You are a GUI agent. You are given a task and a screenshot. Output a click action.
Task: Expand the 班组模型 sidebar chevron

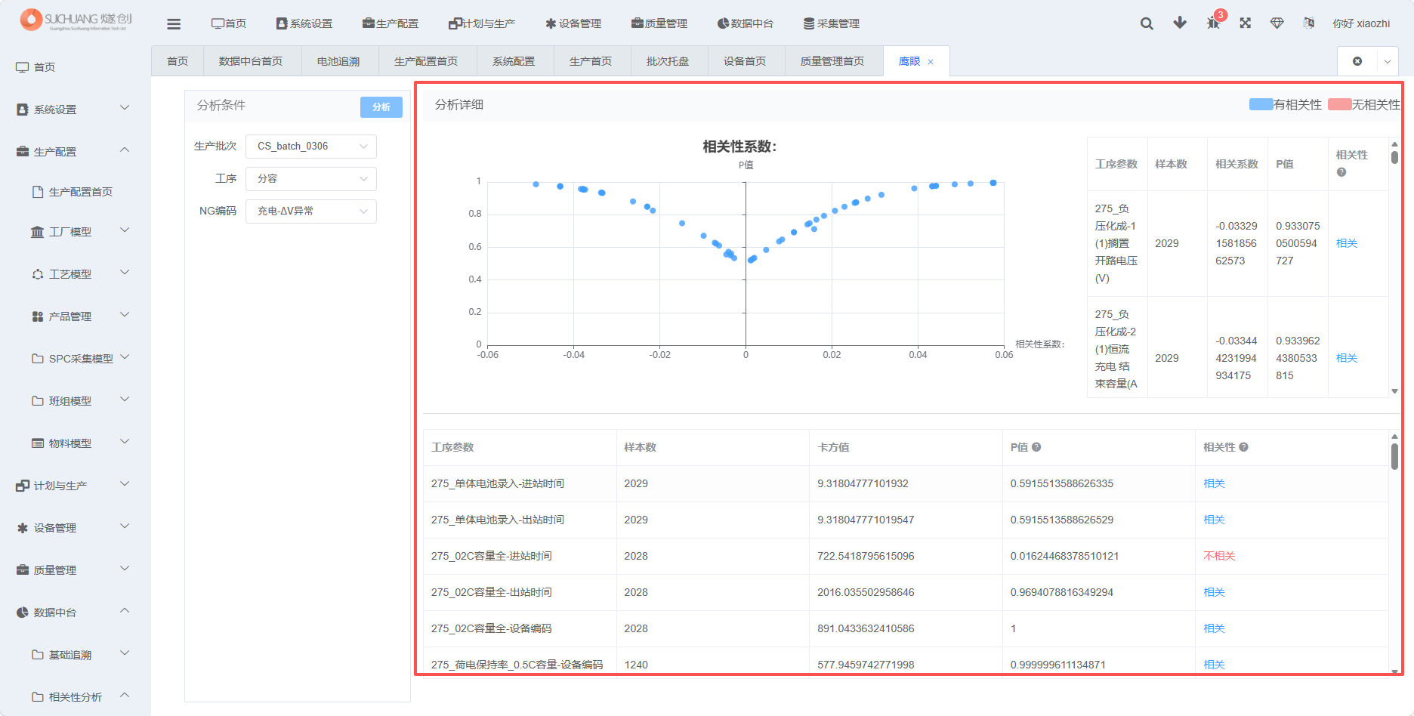pyautogui.click(x=125, y=400)
